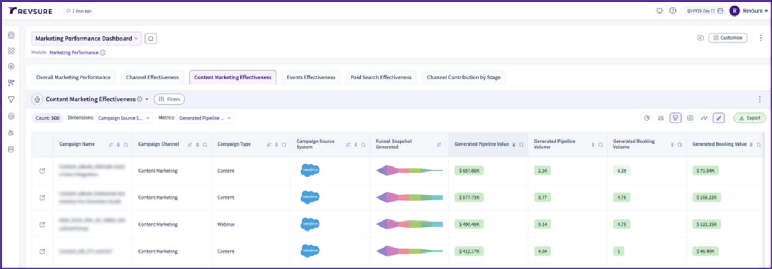This screenshot has width=772, height=269.
Task: Click the 2 days ago refresh indicator
Action: [x=79, y=10]
